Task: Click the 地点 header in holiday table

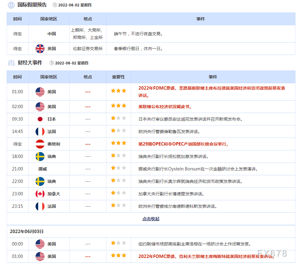Action: 88,19
